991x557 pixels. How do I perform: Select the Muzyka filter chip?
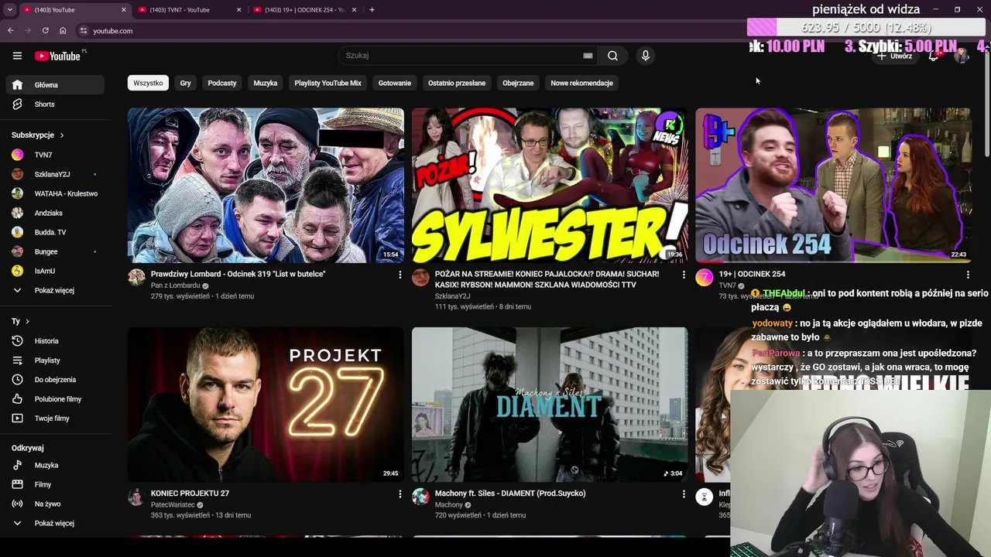[266, 83]
